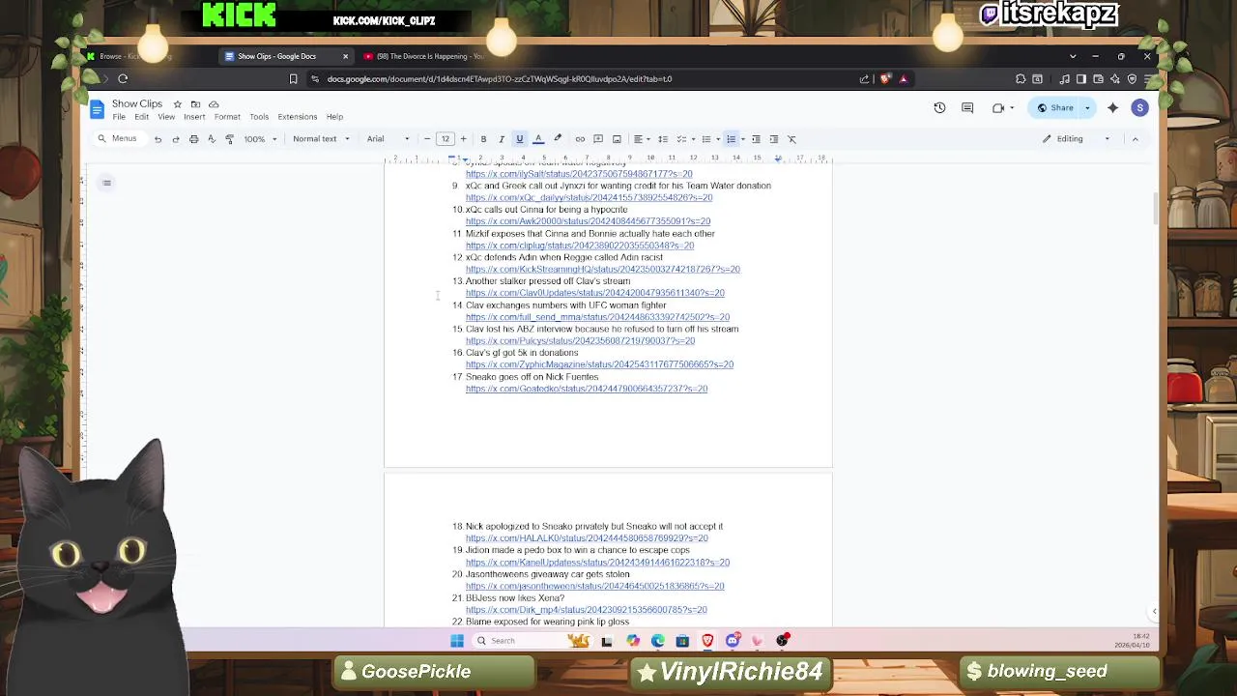Apply italic formatting

point(502,139)
